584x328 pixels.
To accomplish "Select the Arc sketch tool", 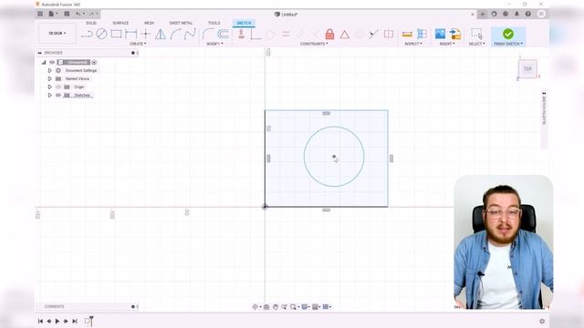I will pyautogui.click(x=175, y=35).
